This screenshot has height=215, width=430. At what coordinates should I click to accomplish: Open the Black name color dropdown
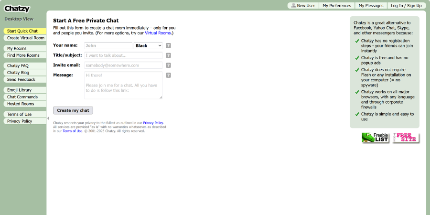(148, 45)
